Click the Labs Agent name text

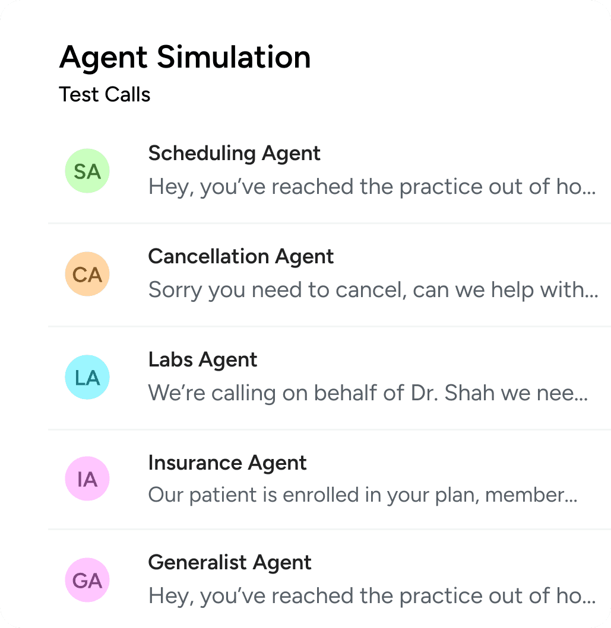[x=202, y=359]
